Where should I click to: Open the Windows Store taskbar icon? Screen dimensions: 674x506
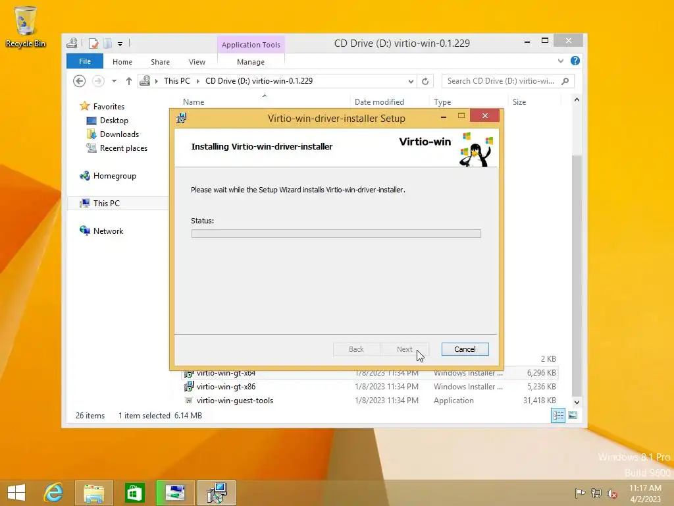point(134,493)
